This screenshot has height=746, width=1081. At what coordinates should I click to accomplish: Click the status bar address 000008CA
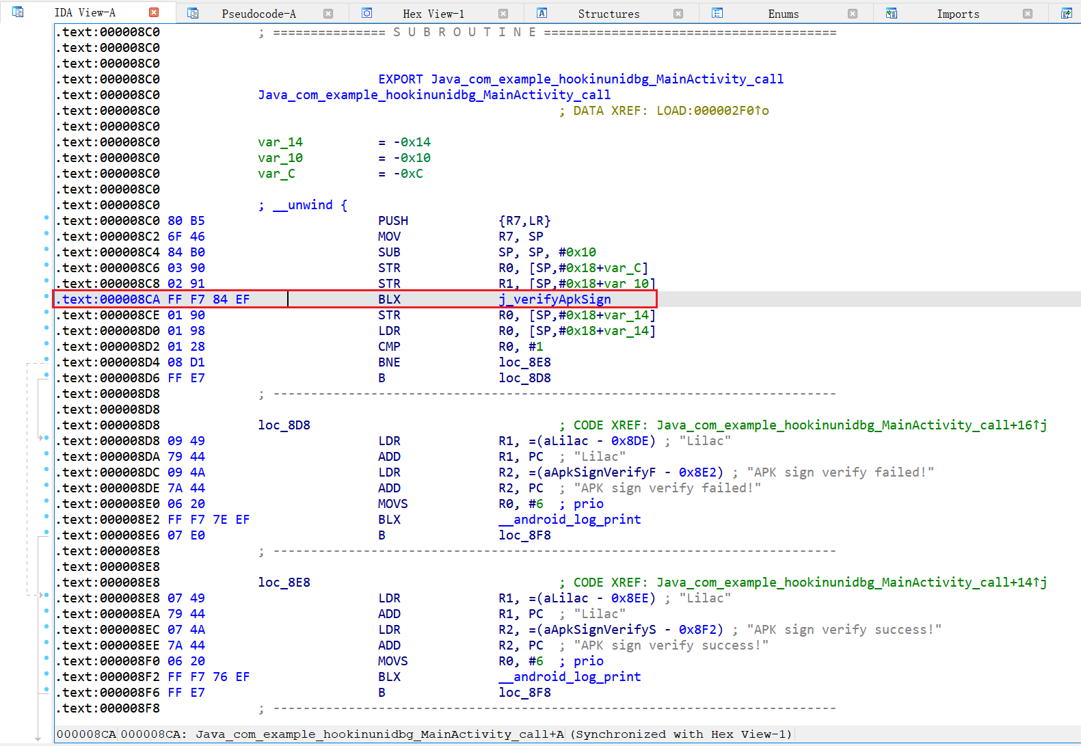[x=86, y=734]
